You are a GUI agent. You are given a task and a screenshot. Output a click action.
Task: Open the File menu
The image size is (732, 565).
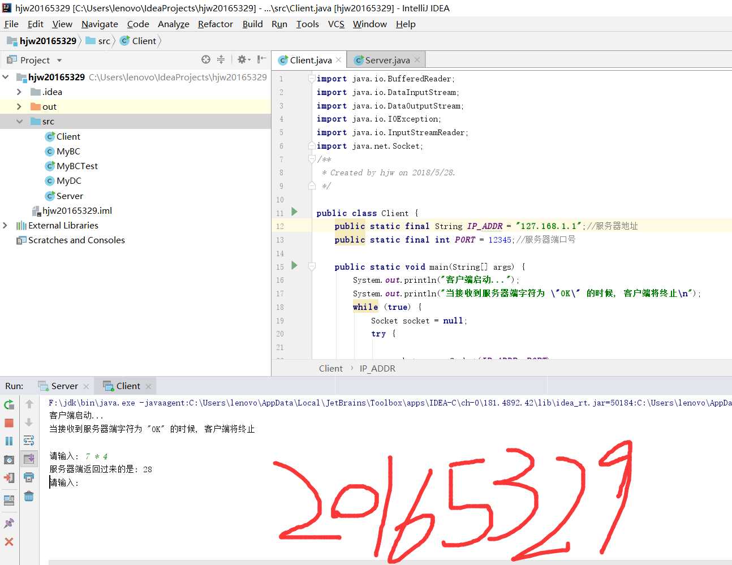pyautogui.click(x=11, y=24)
